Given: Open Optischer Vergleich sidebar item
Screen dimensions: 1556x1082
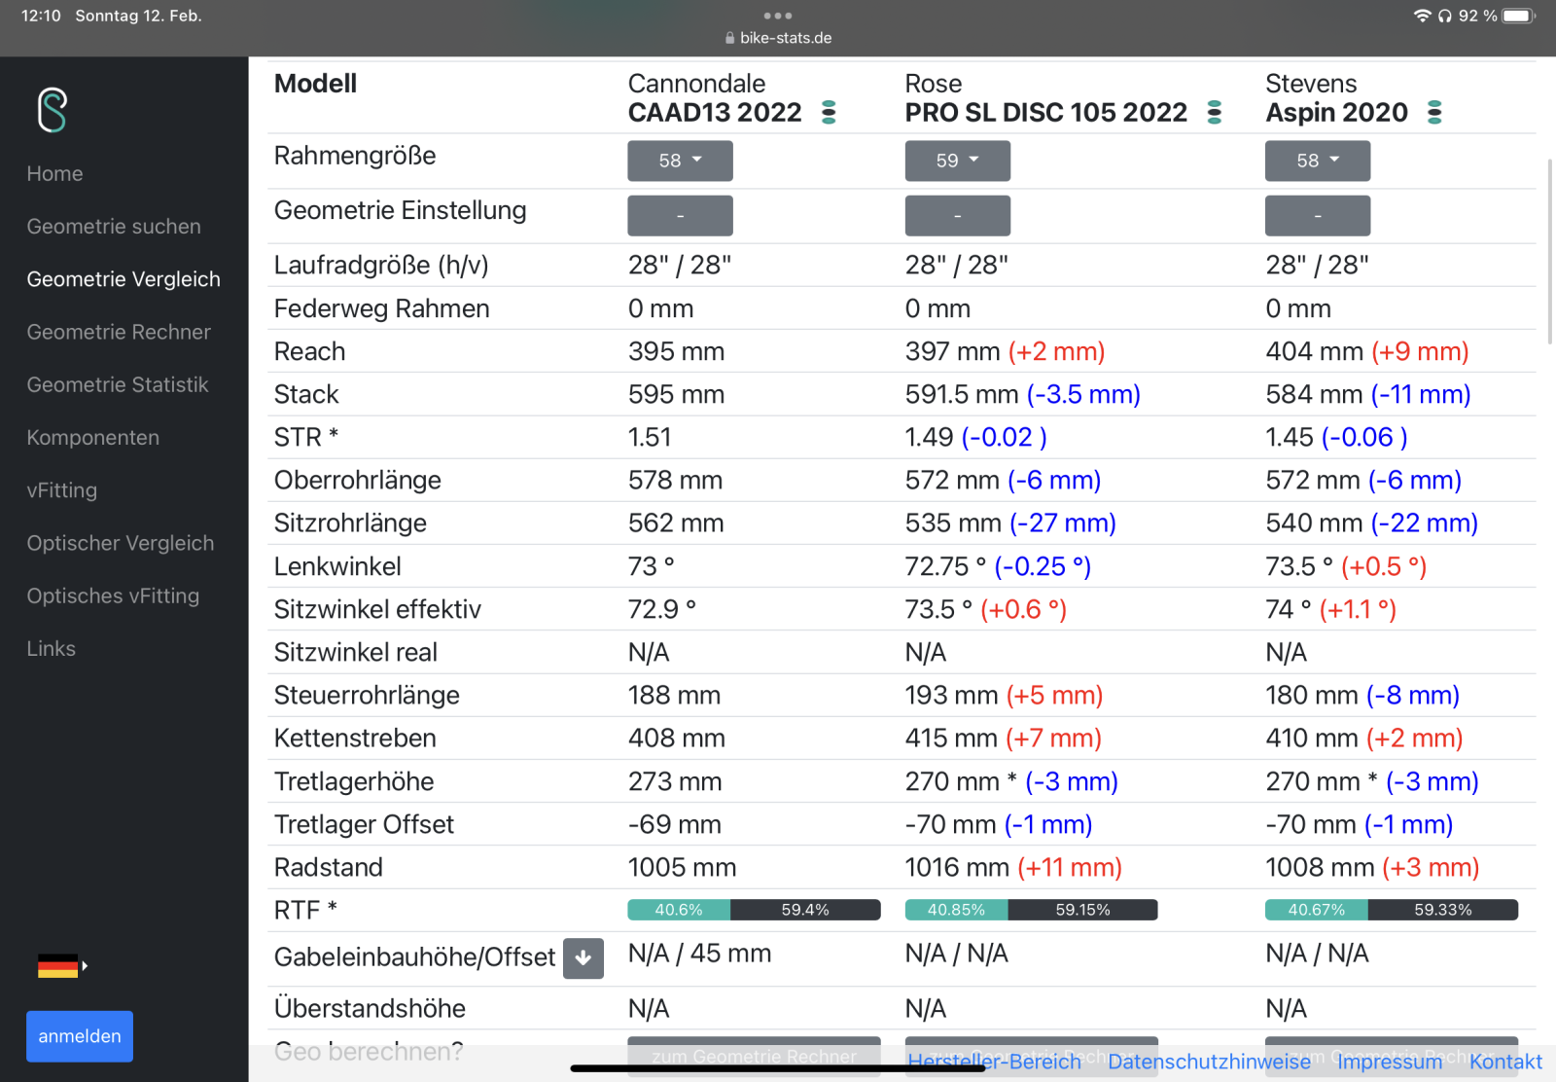Looking at the screenshot, I should (x=121, y=543).
